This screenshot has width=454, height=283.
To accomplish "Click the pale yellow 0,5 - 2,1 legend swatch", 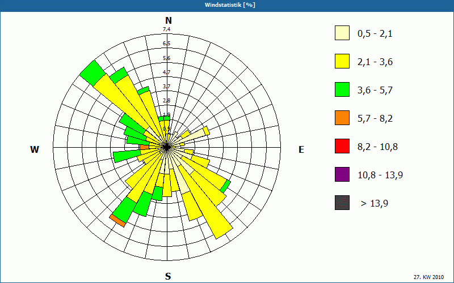I will point(342,33).
